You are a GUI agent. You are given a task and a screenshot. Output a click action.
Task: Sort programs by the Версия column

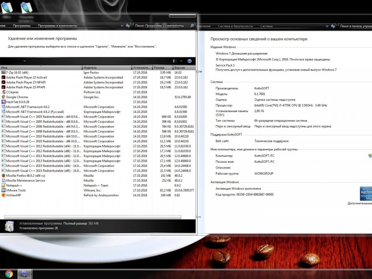[184, 67]
